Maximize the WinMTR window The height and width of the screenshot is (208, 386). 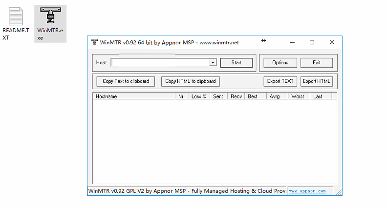[312, 42]
